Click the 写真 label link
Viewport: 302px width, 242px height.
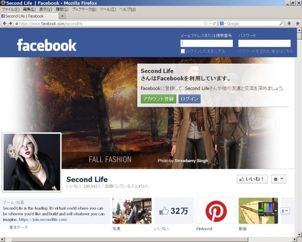[x=116, y=229]
